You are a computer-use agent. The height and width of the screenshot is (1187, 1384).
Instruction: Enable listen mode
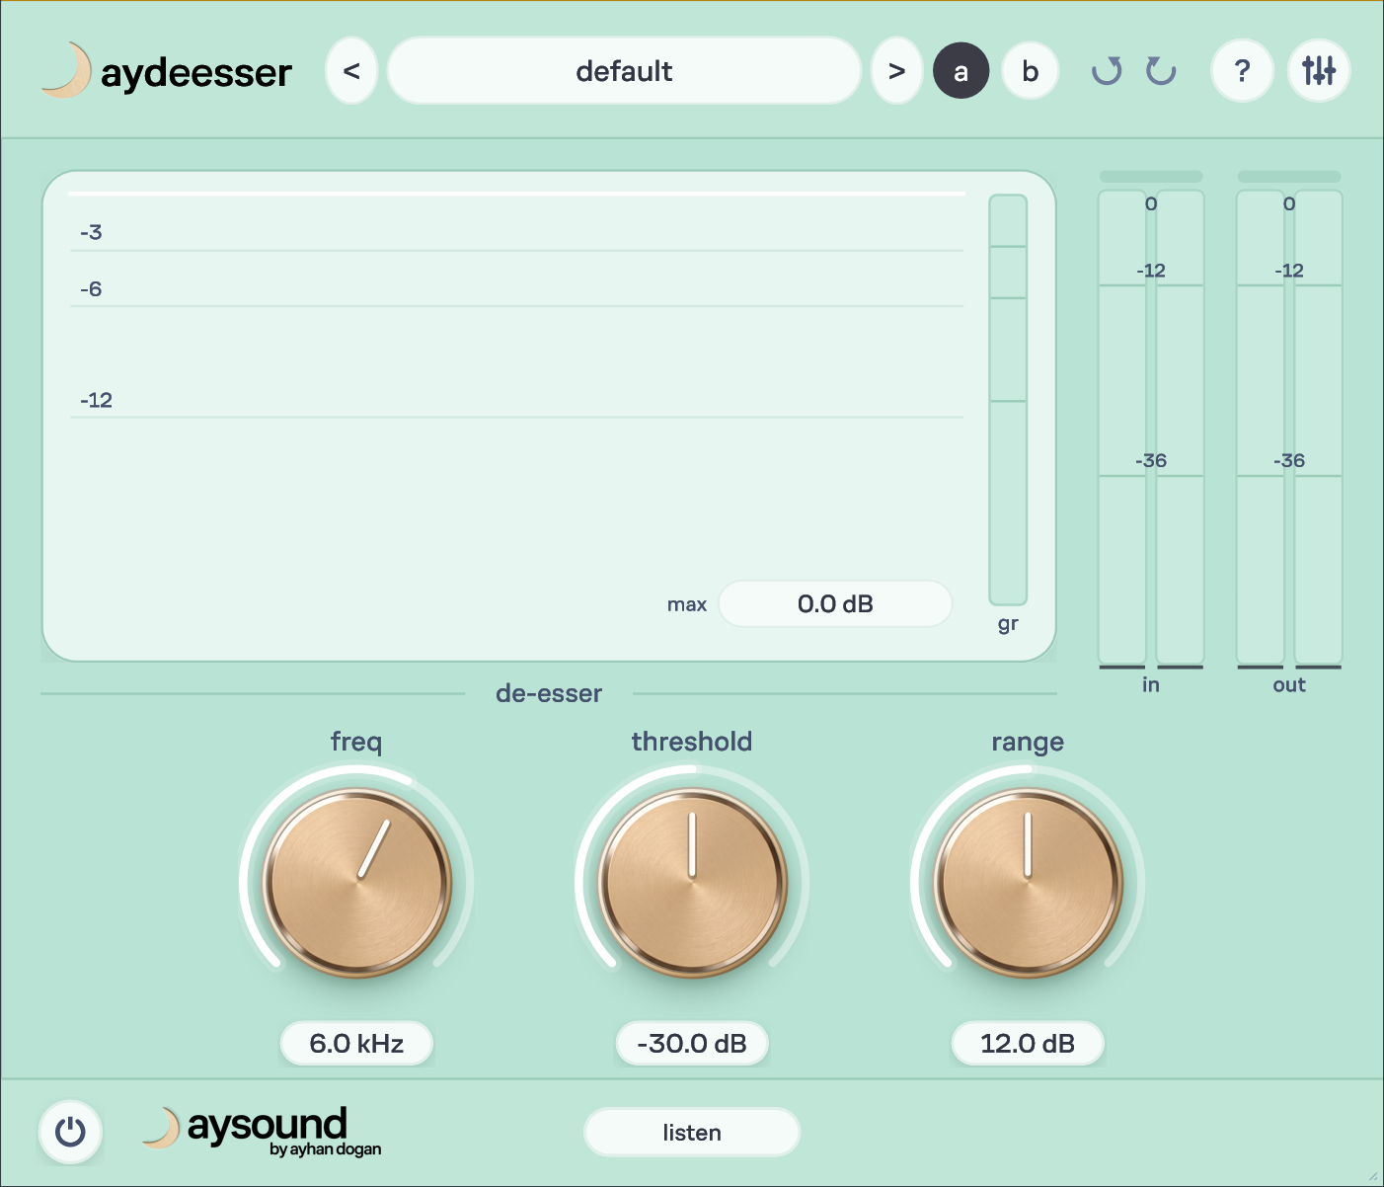(x=692, y=1133)
